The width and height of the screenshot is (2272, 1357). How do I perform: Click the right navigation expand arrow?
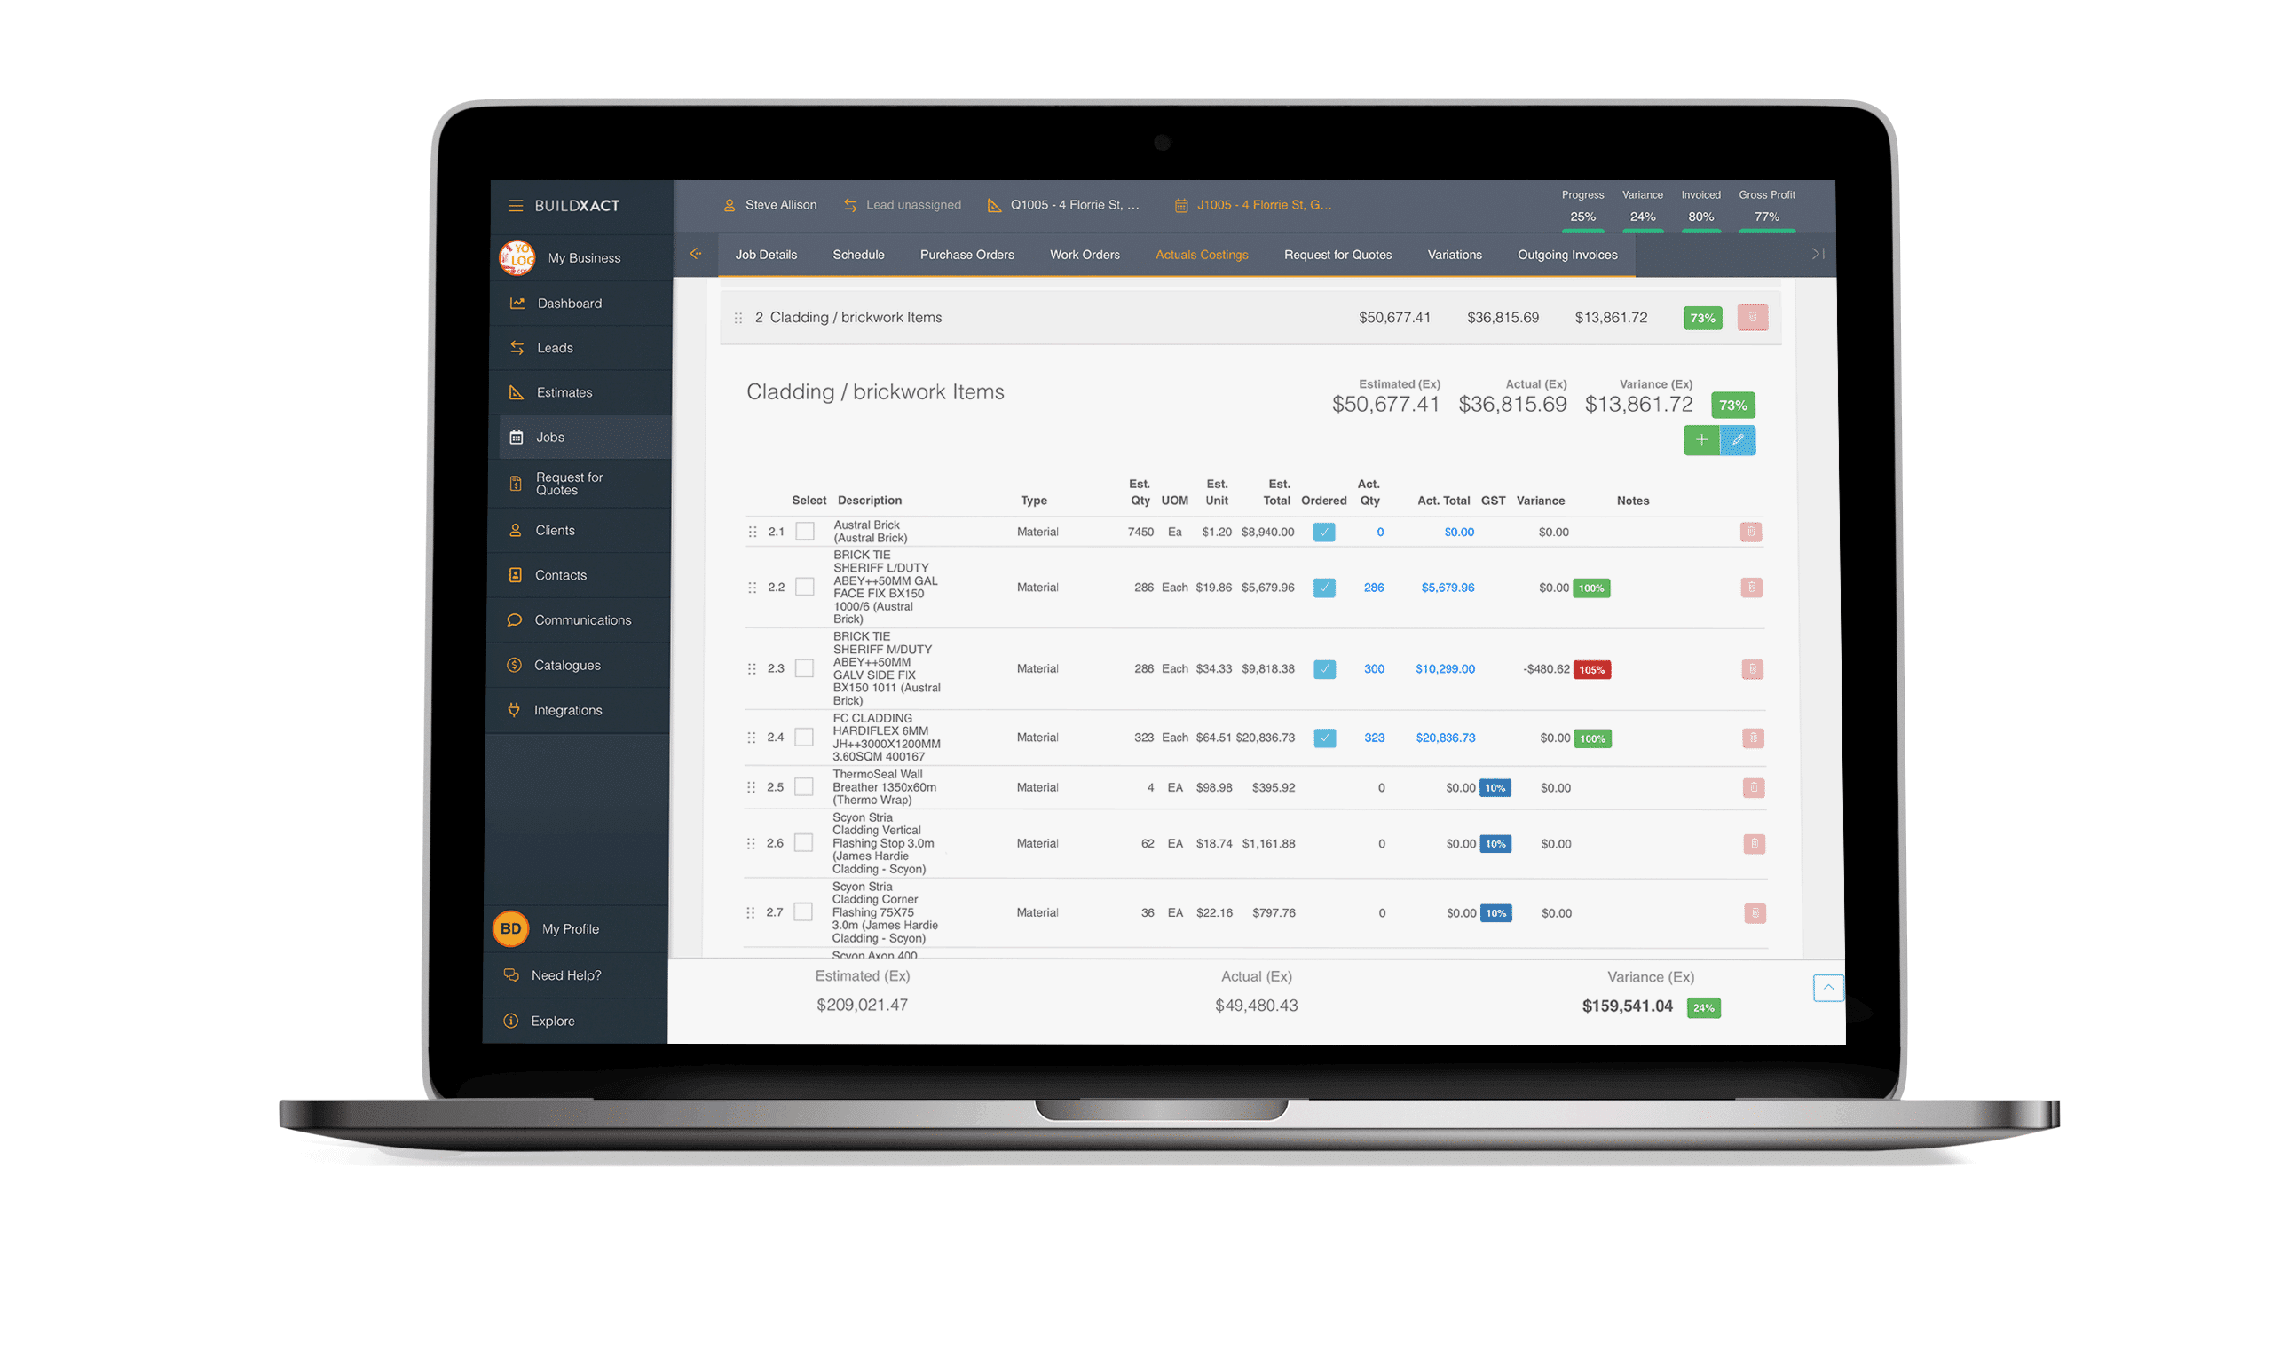tap(1820, 254)
